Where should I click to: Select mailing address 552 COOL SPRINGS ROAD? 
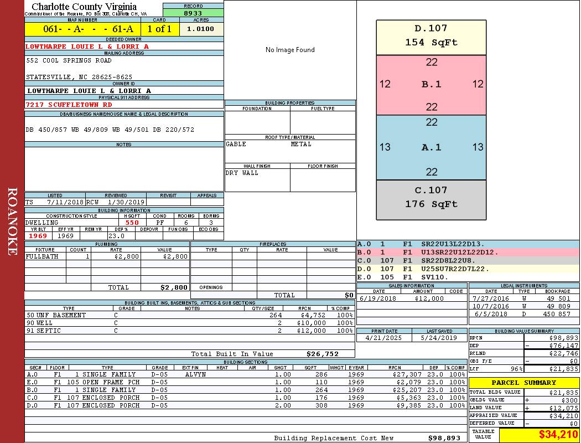[x=69, y=60]
